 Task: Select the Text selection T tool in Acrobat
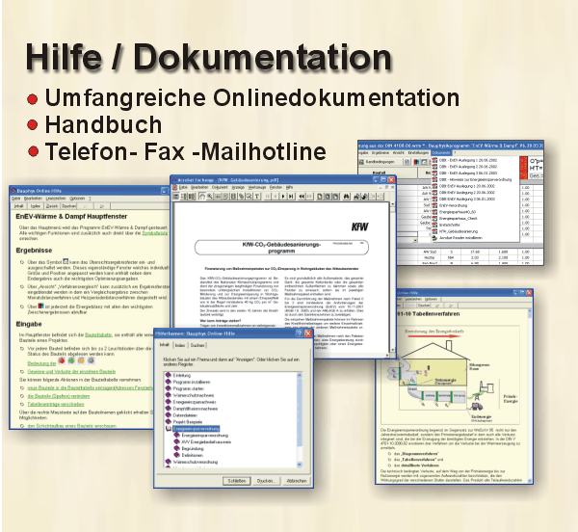point(256,197)
